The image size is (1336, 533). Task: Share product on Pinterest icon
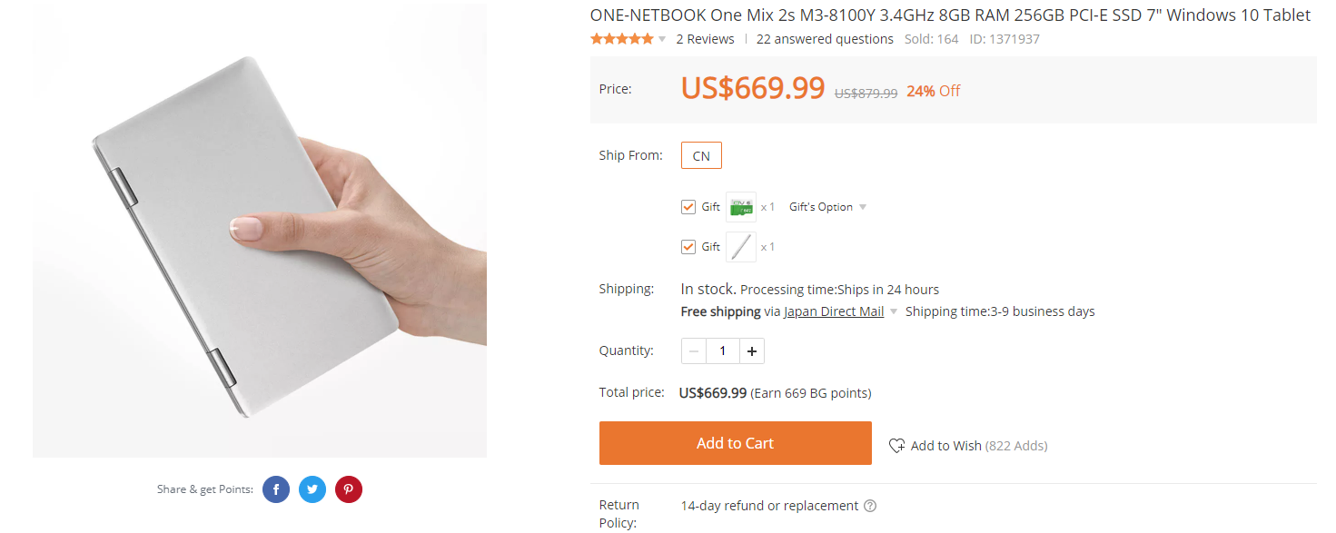(349, 489)
